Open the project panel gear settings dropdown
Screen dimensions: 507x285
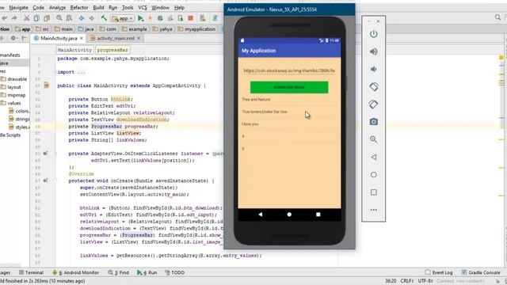[14, 38]
